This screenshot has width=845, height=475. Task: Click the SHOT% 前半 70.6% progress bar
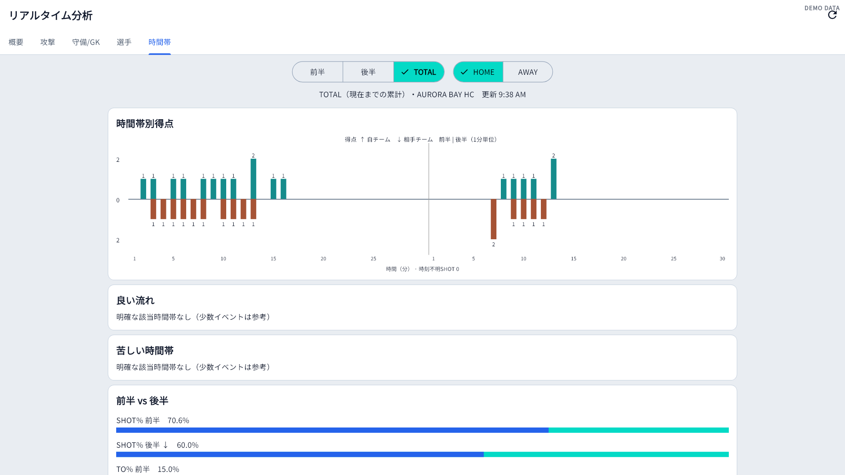coord(422,430)
